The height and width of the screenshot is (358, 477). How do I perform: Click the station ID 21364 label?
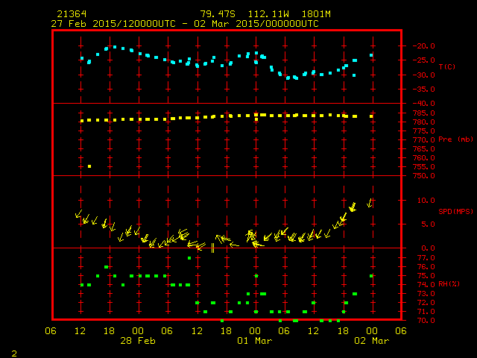coord(71,14)
